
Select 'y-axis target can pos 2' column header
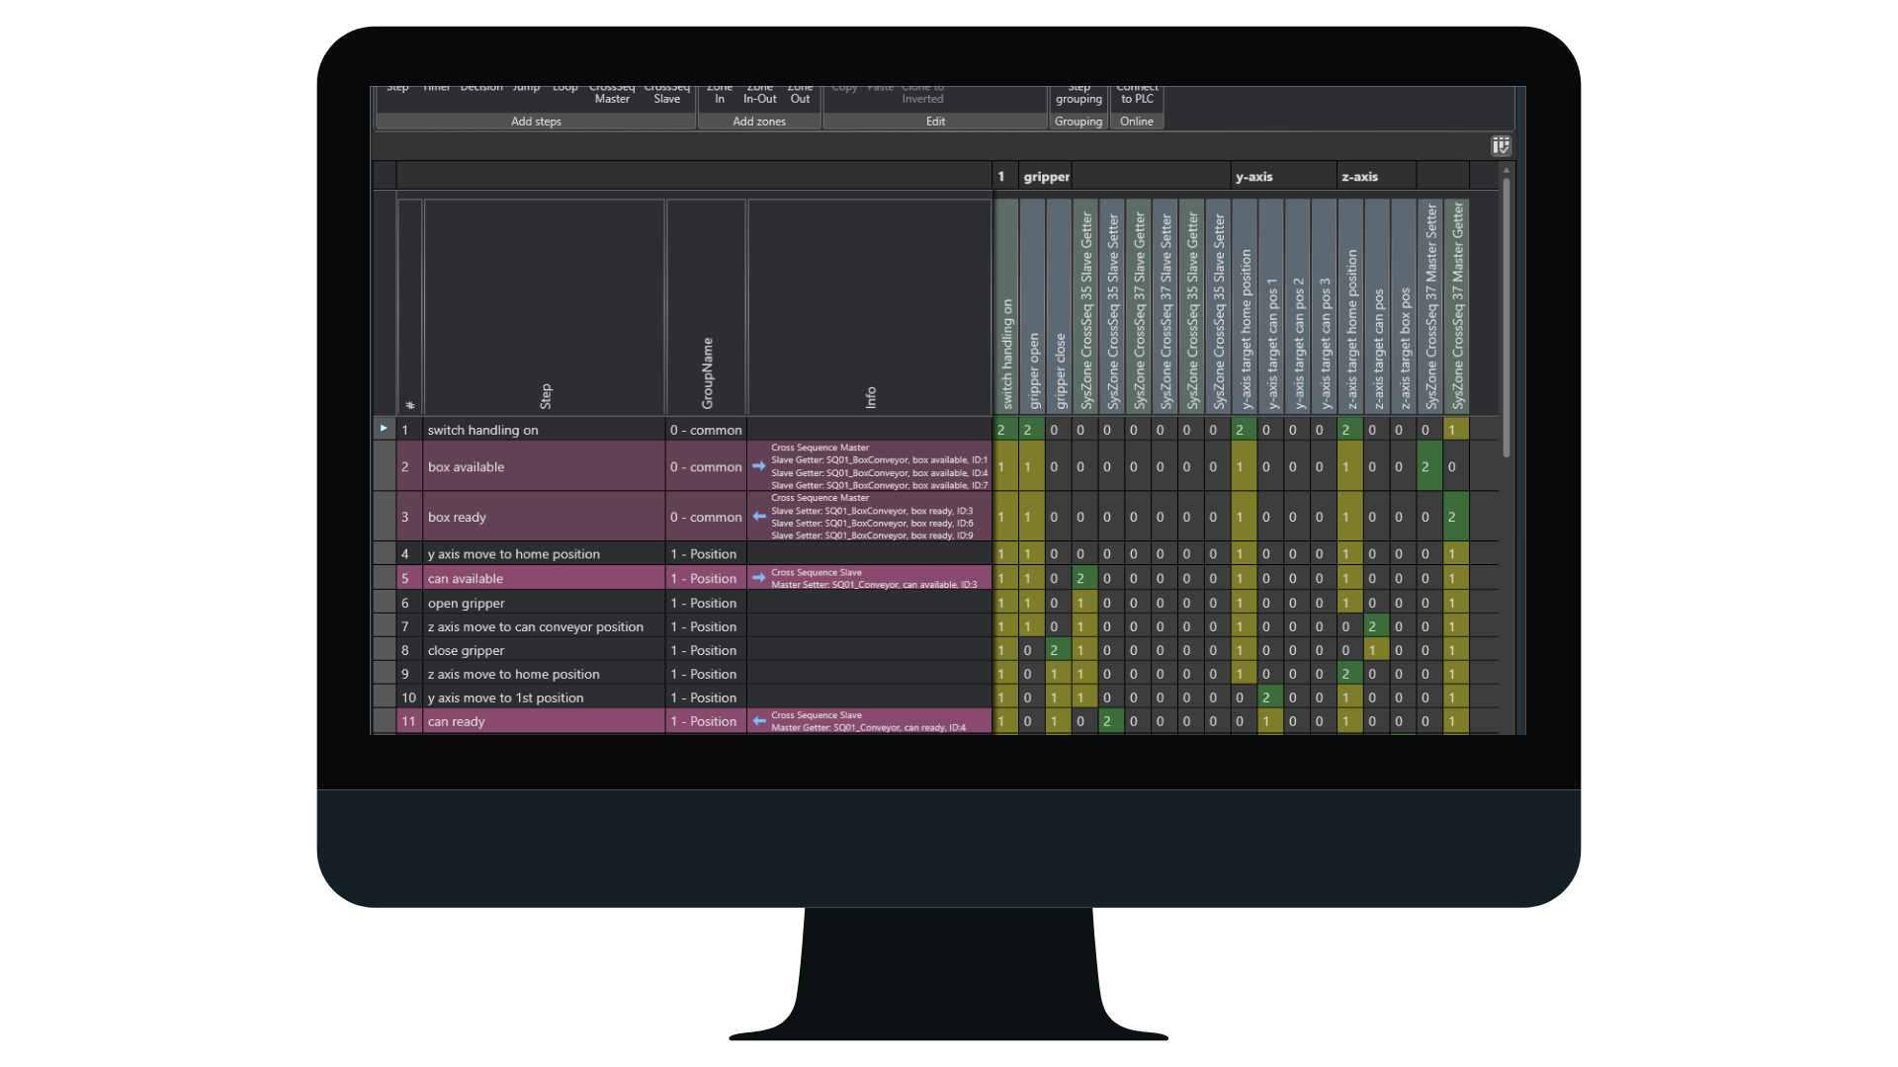[x=1298, y=306]
